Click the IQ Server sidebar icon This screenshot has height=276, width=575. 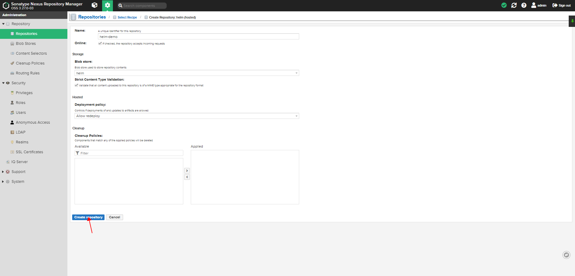[x=8, y=162]
